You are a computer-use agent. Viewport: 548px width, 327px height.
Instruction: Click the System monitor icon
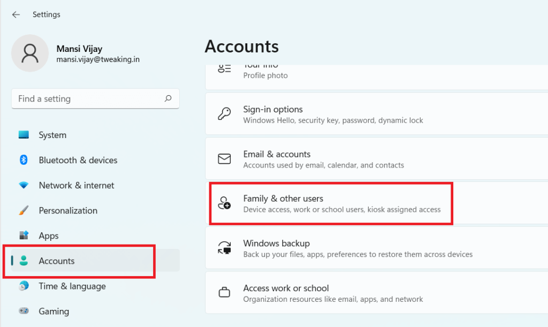24,134
